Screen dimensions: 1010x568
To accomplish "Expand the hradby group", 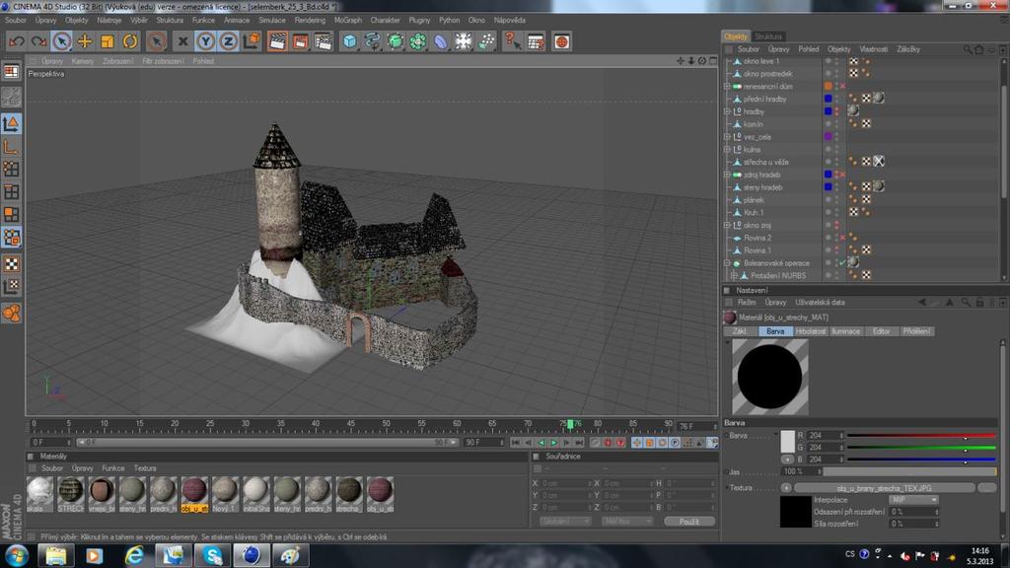I will click(x=728, y=111).
